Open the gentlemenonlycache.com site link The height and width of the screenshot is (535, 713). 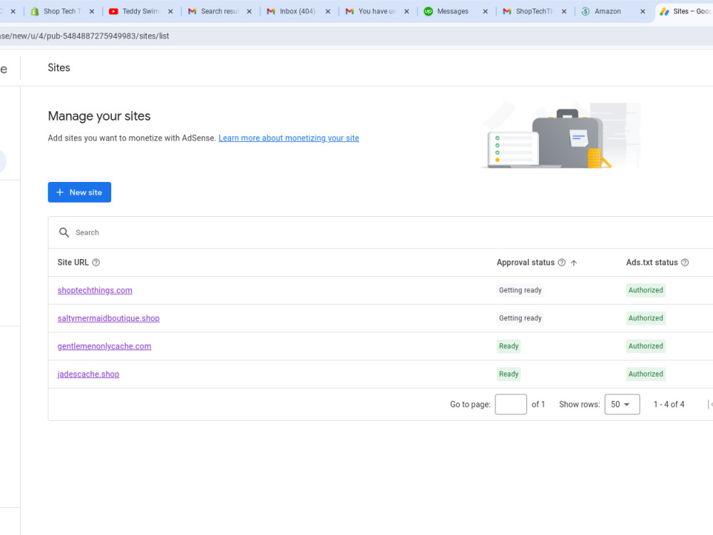tap(105, 346)
